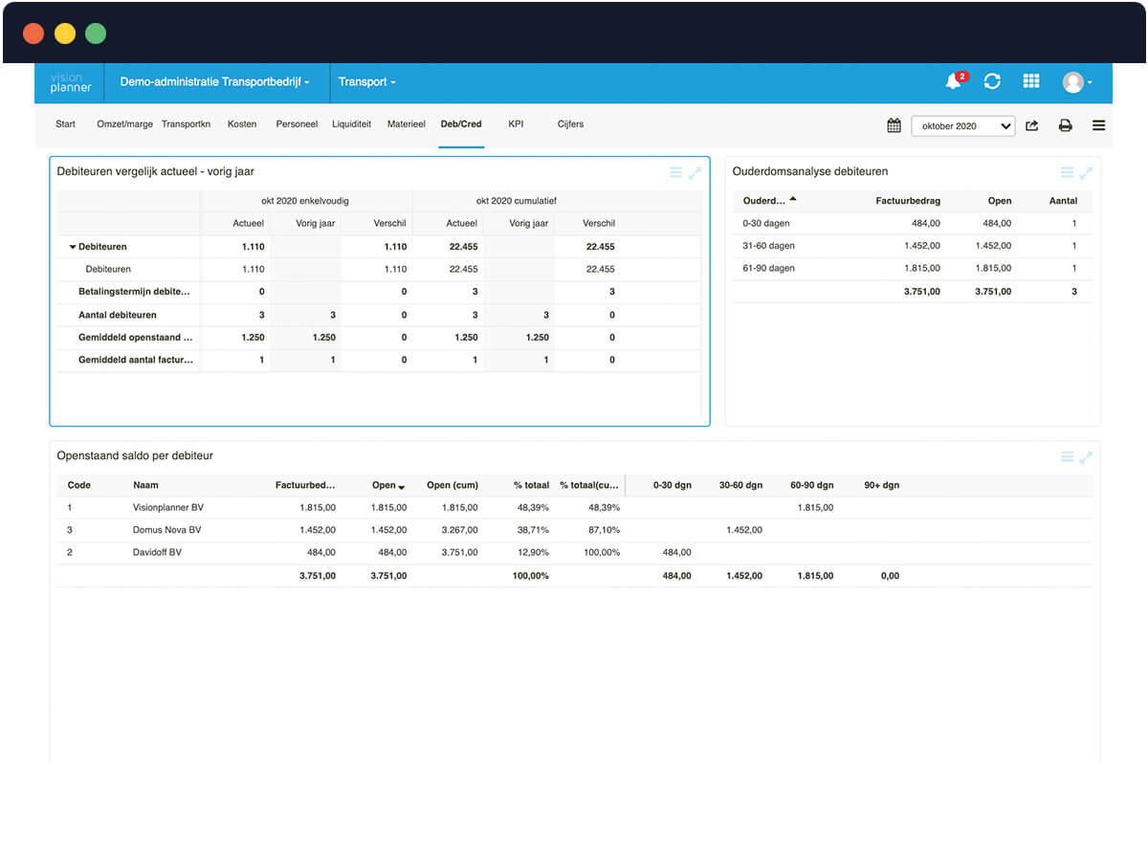1148x861 pixels.
Task: Click the 0-30 dgn column header
Action: pyautogui.click(x=672, y=485)
